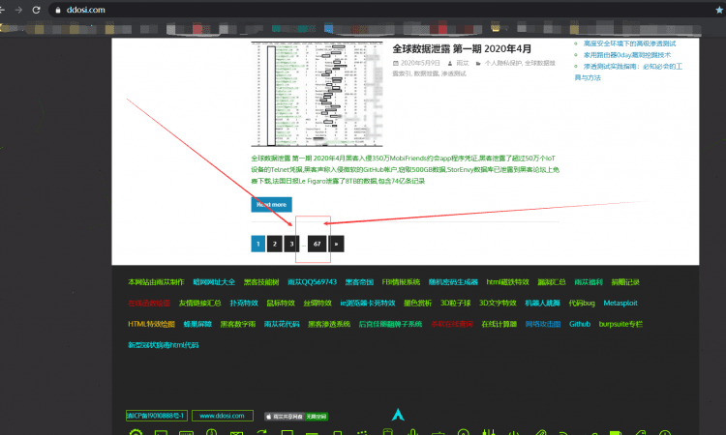Click footer link 本网站由雨苁制作
The height and width of the screenshot is (435, 726).
pyautogui.click(x=156, y=282)
